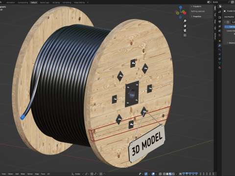The image size is (235, 176).
Task: Open the properties editor type dropdown
Action: click(221, 6)
